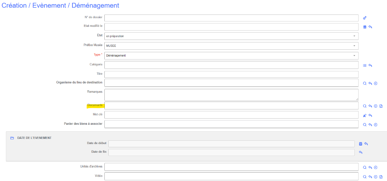This screenshot has height=181, width=387.
Task: Collapse the DATE DE L'EVENEMENT section folder
Action: [x=12, y=138]
